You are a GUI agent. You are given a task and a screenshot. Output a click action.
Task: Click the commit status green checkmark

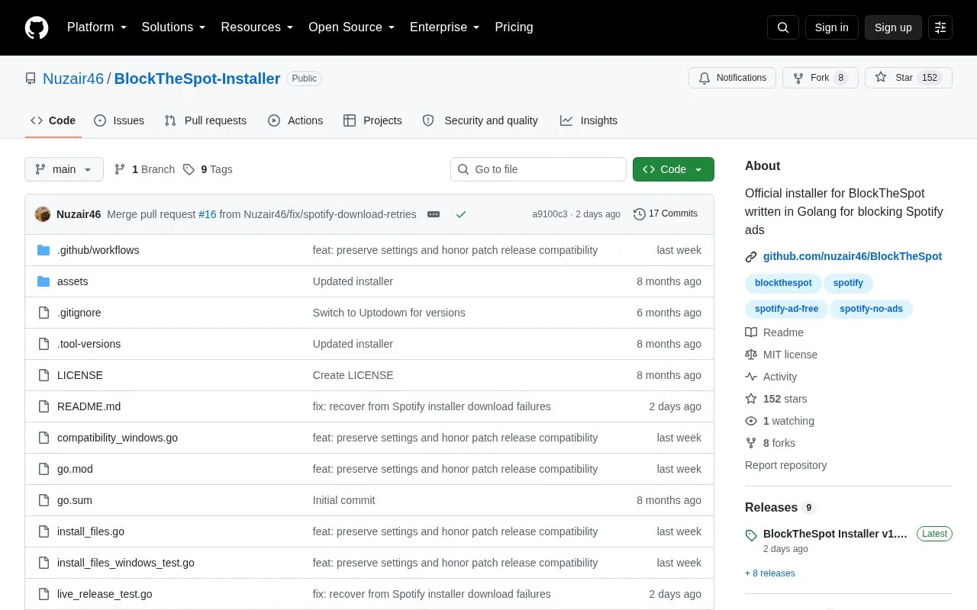(x=461, y=214)
